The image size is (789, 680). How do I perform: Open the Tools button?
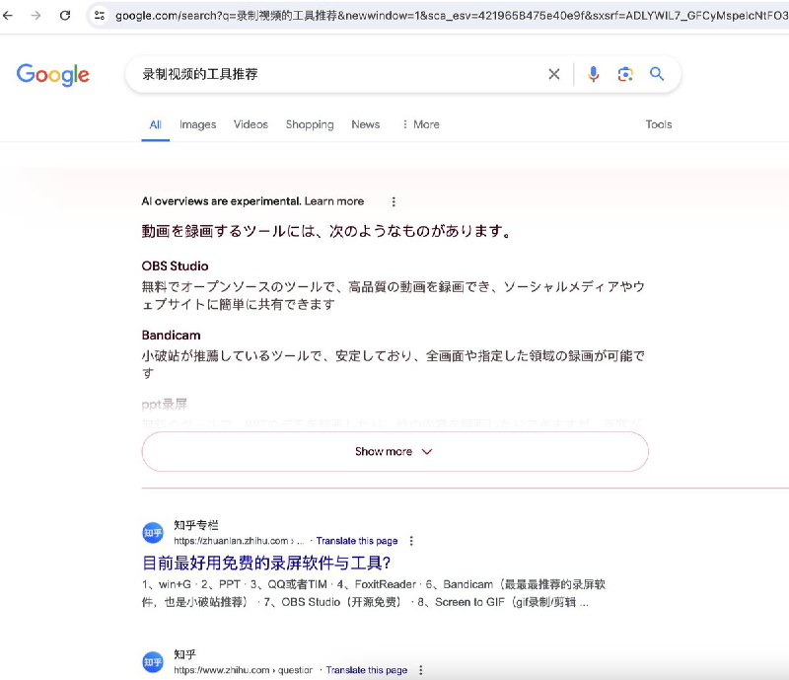(658, 124)
